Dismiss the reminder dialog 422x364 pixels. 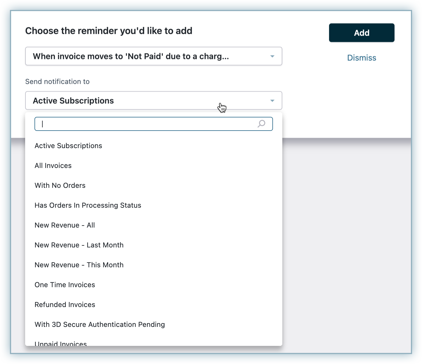[362, 58]
